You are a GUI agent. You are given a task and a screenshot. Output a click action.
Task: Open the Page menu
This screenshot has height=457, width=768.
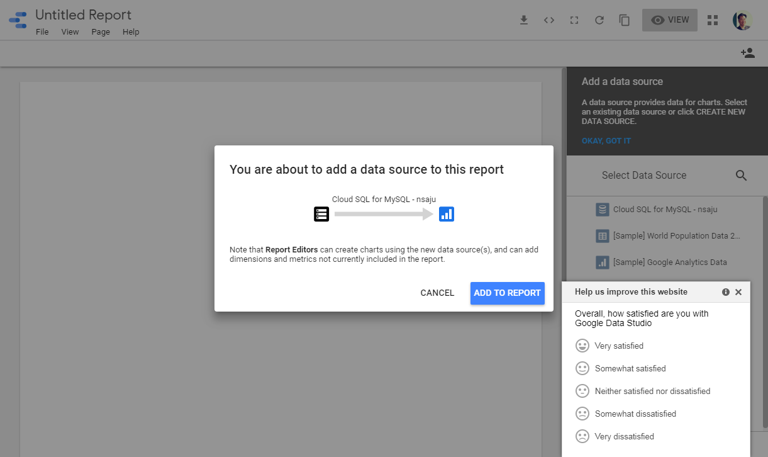(x=101, y=32)
